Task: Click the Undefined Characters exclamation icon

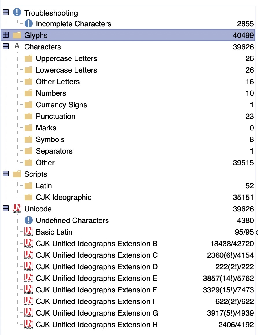Action: pos(29,220)
